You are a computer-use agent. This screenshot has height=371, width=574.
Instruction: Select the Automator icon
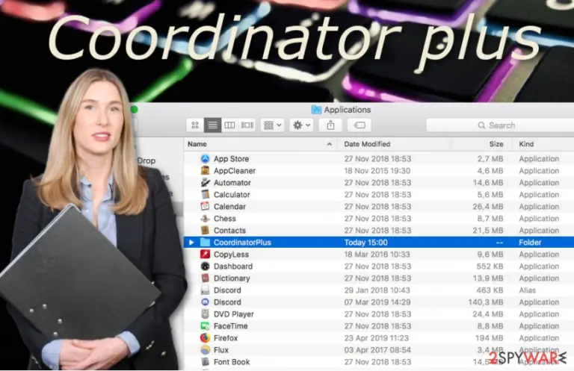(205, 182)
